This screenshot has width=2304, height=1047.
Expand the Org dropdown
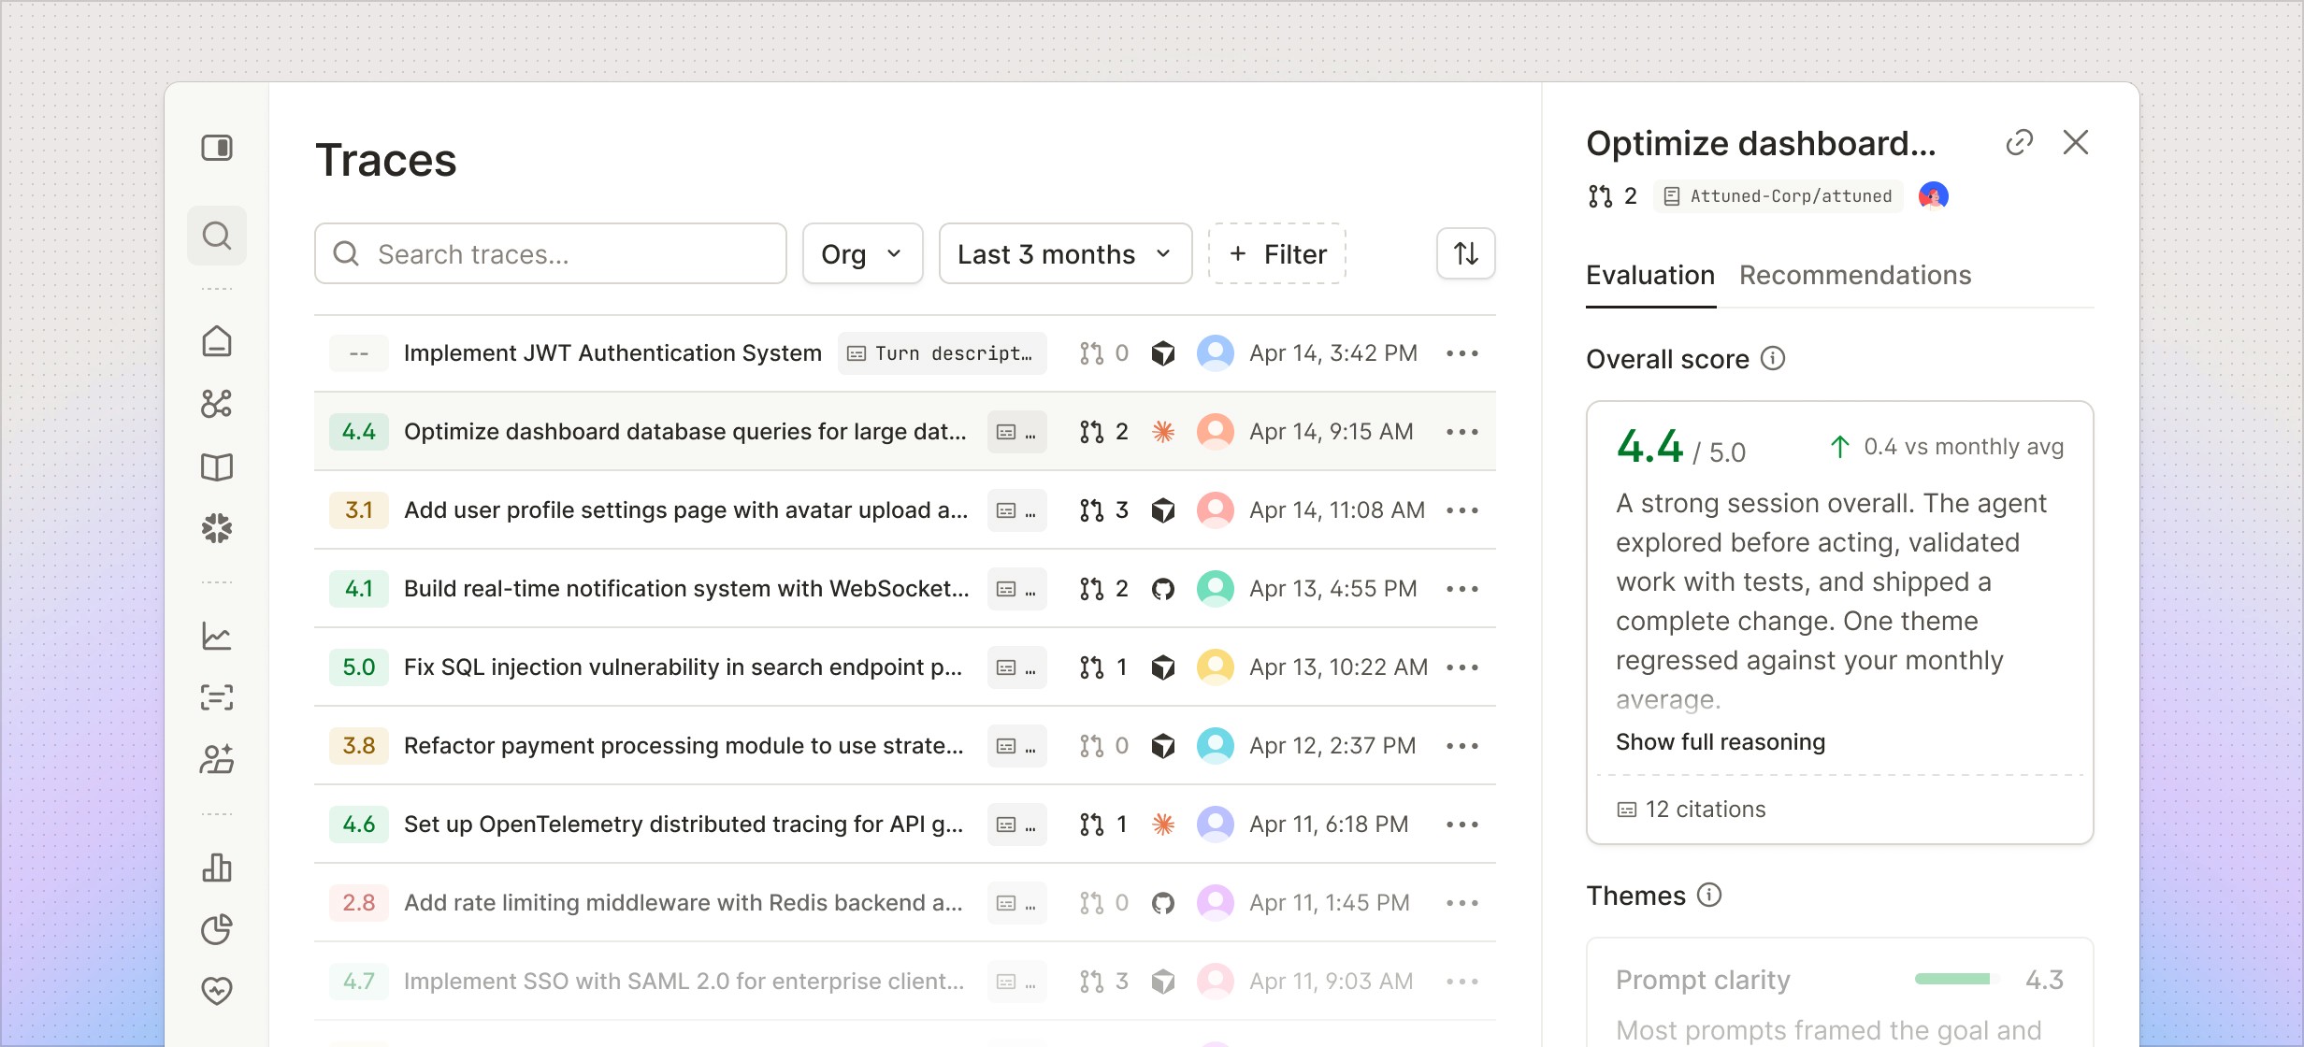coord(862,253)
